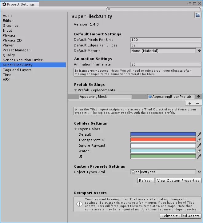The width and height of the screenshot is (203, 223).
Task: Click the Default Pixels Per Unit field
Action: click(166, 40)
